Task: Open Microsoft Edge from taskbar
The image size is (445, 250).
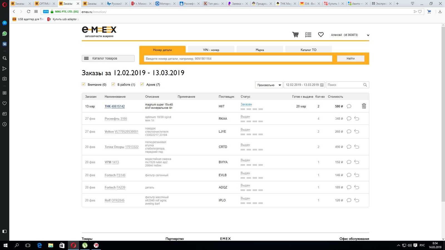Action: 39,245
